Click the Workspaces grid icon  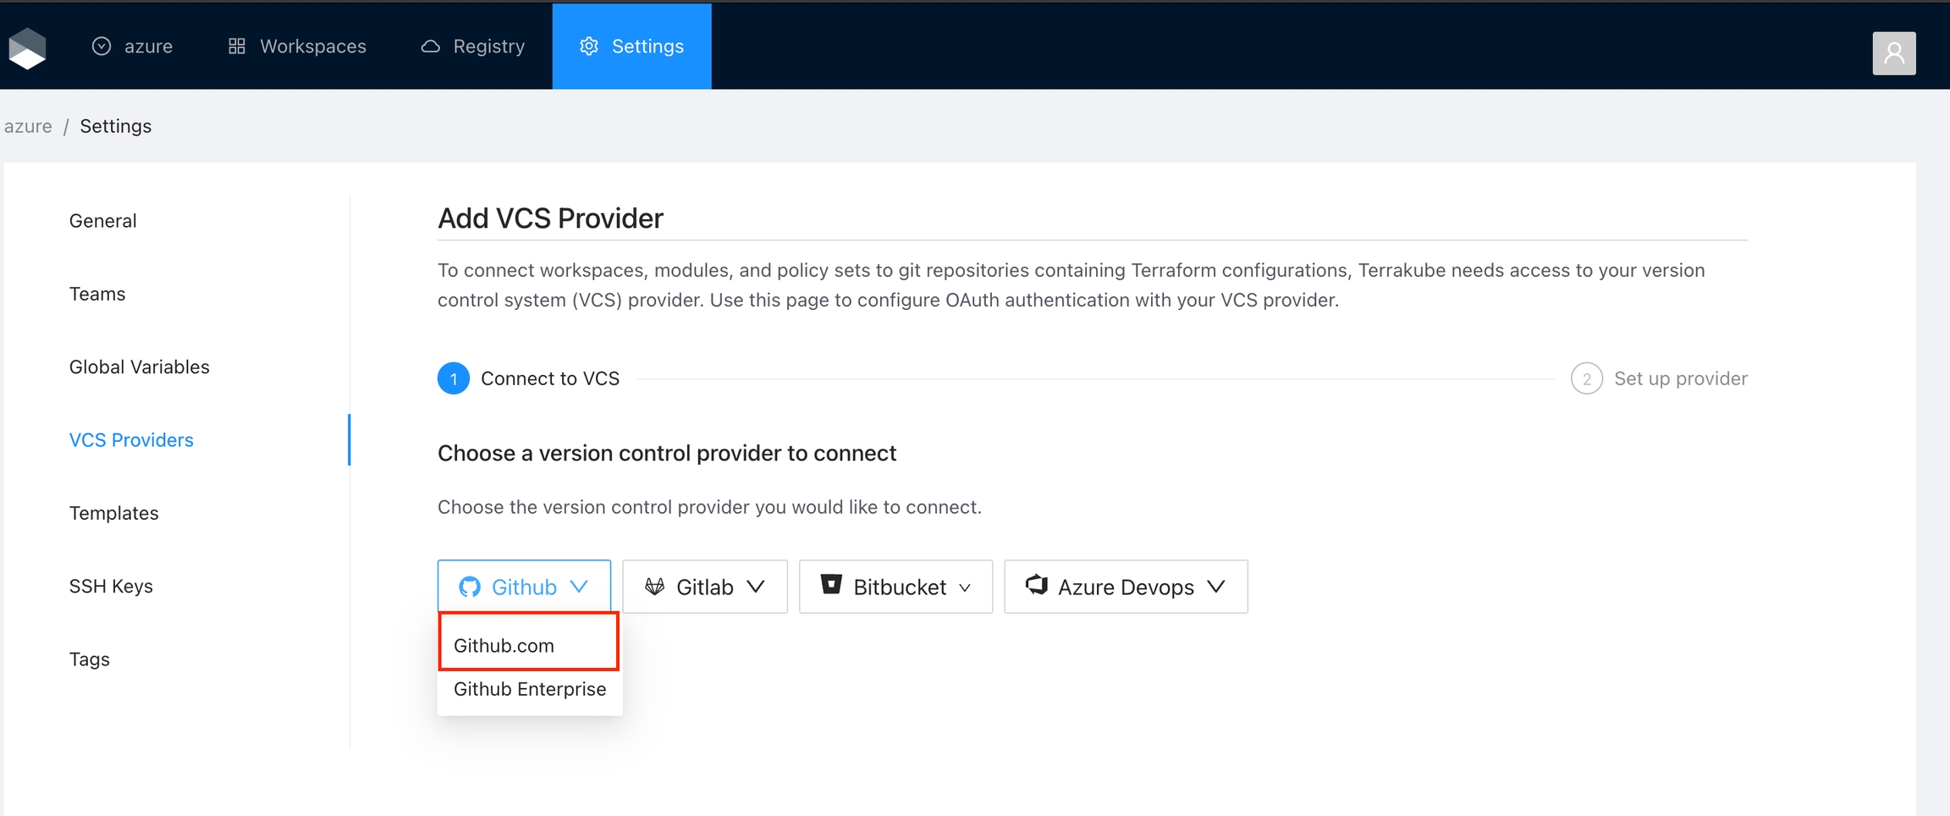[237, 47]
